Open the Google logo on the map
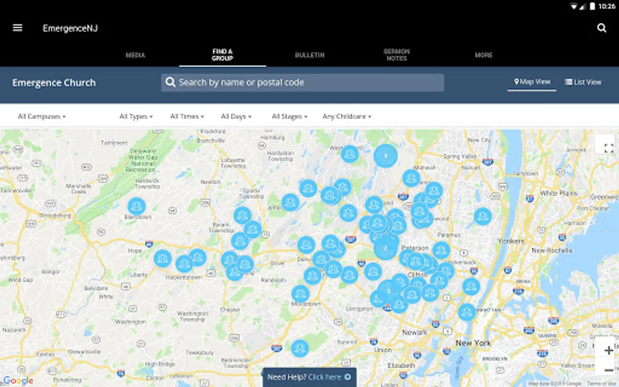The image size is (619, 387). pos(18,381)
